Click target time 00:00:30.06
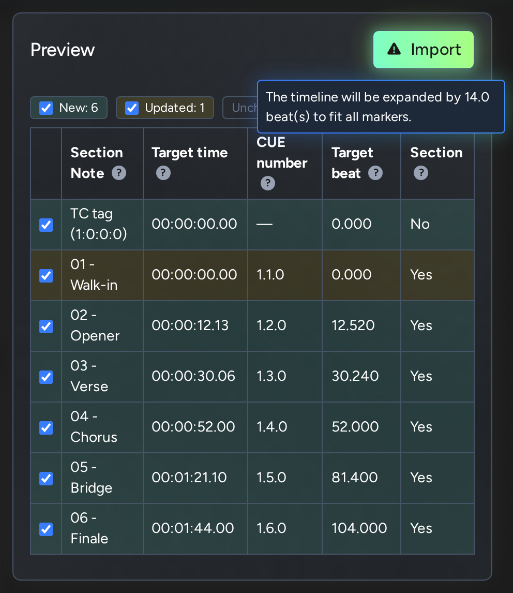Screen dimensions: 513x593 [193, 376]
